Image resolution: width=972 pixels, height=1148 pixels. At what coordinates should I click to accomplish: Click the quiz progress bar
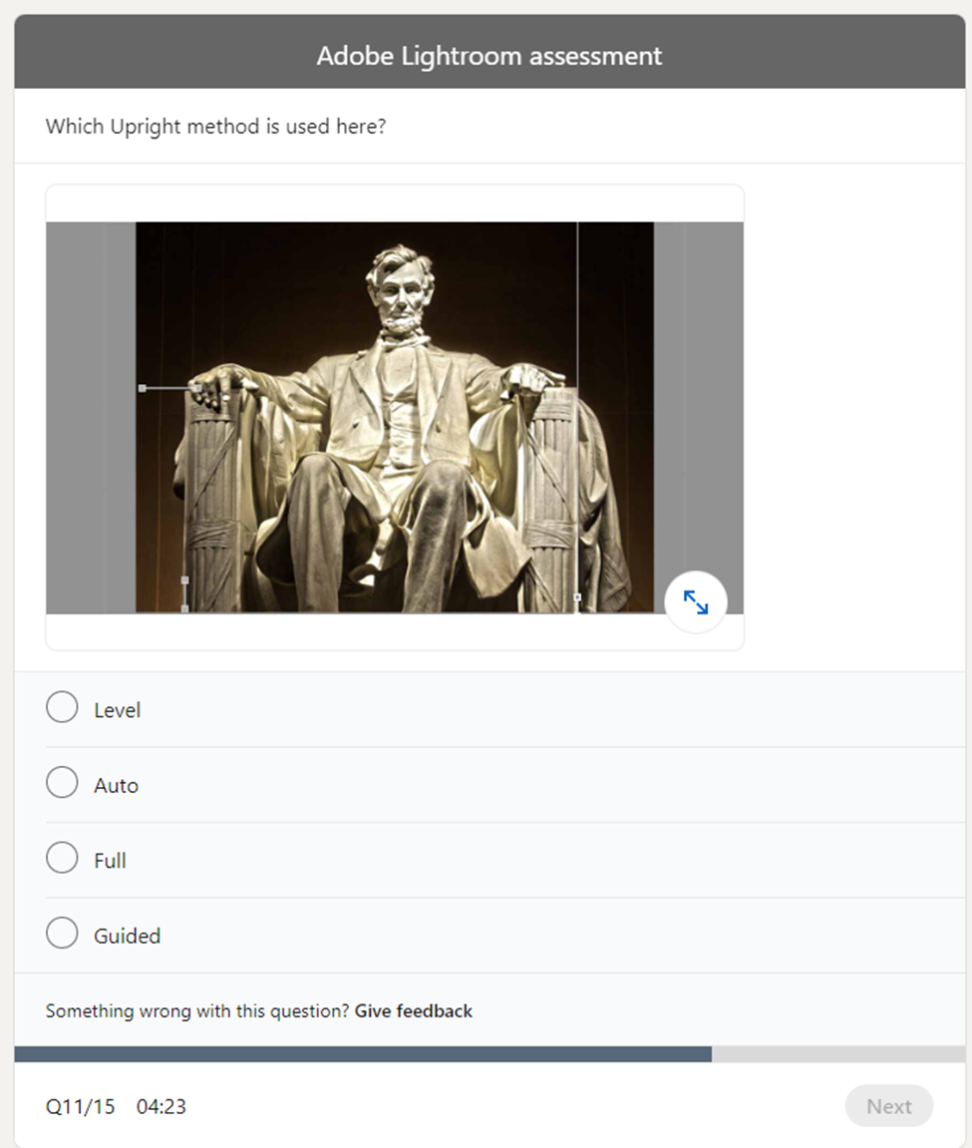486,1053
